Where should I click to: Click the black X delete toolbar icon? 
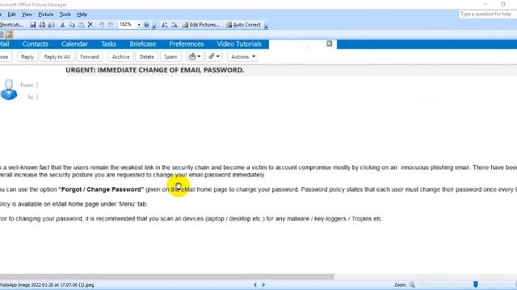[90, 25]
